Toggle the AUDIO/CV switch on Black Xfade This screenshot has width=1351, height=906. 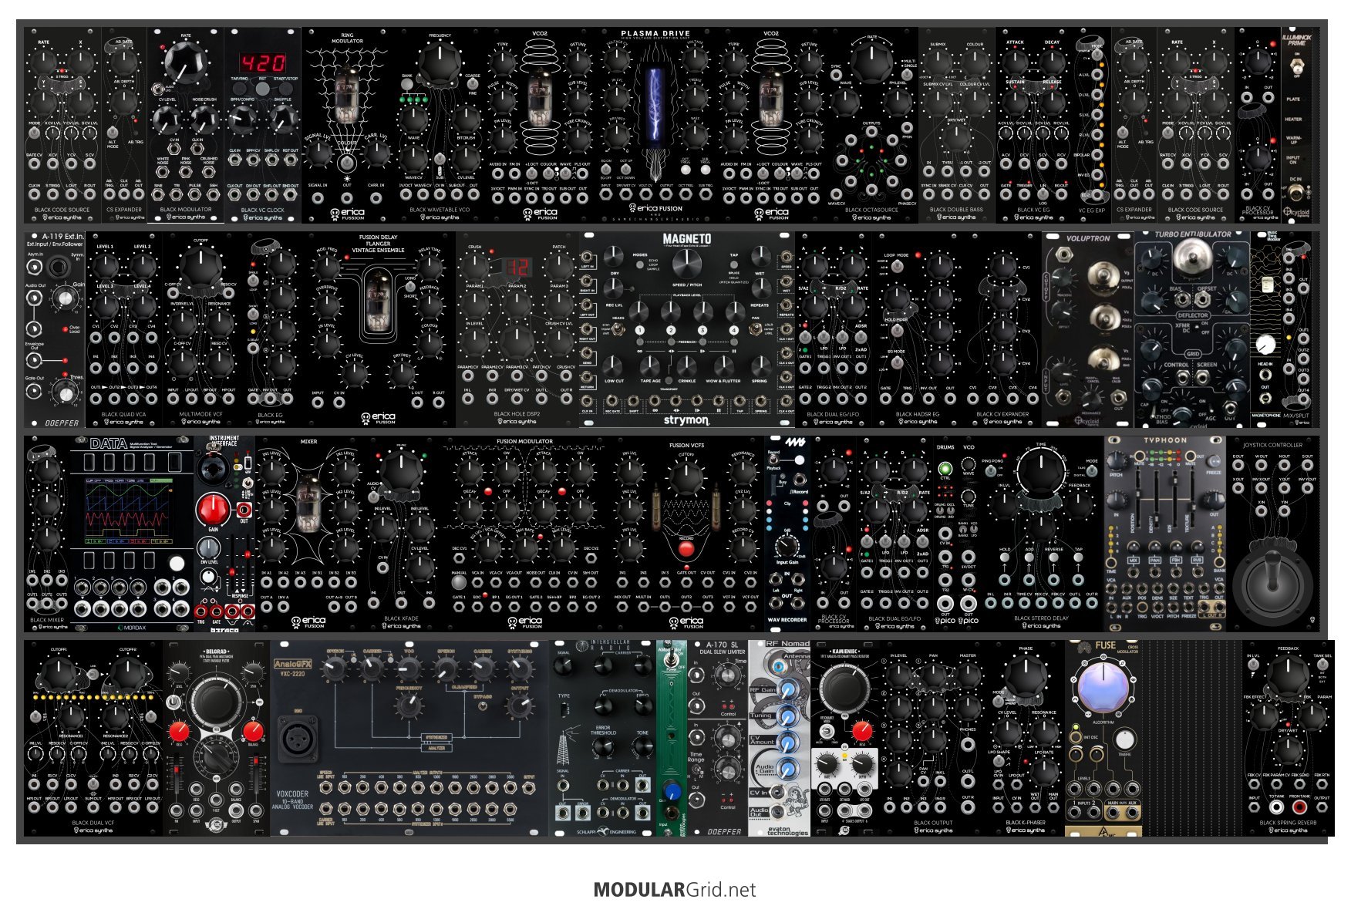coord(374,496)
